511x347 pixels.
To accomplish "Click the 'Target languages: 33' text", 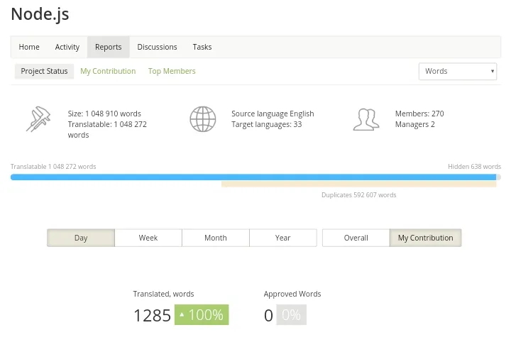I will 267,124.
